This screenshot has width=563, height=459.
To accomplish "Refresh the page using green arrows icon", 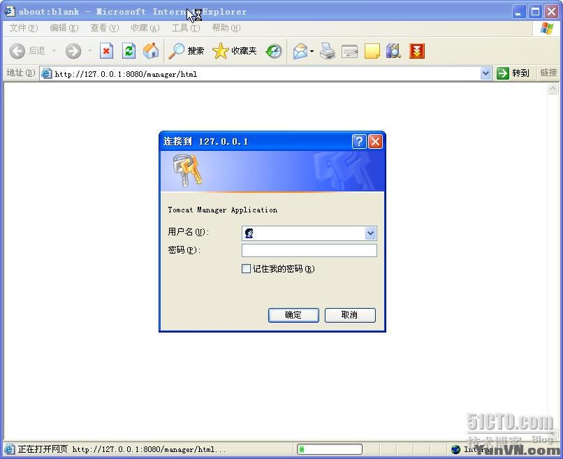I will [x=129, y=51].
